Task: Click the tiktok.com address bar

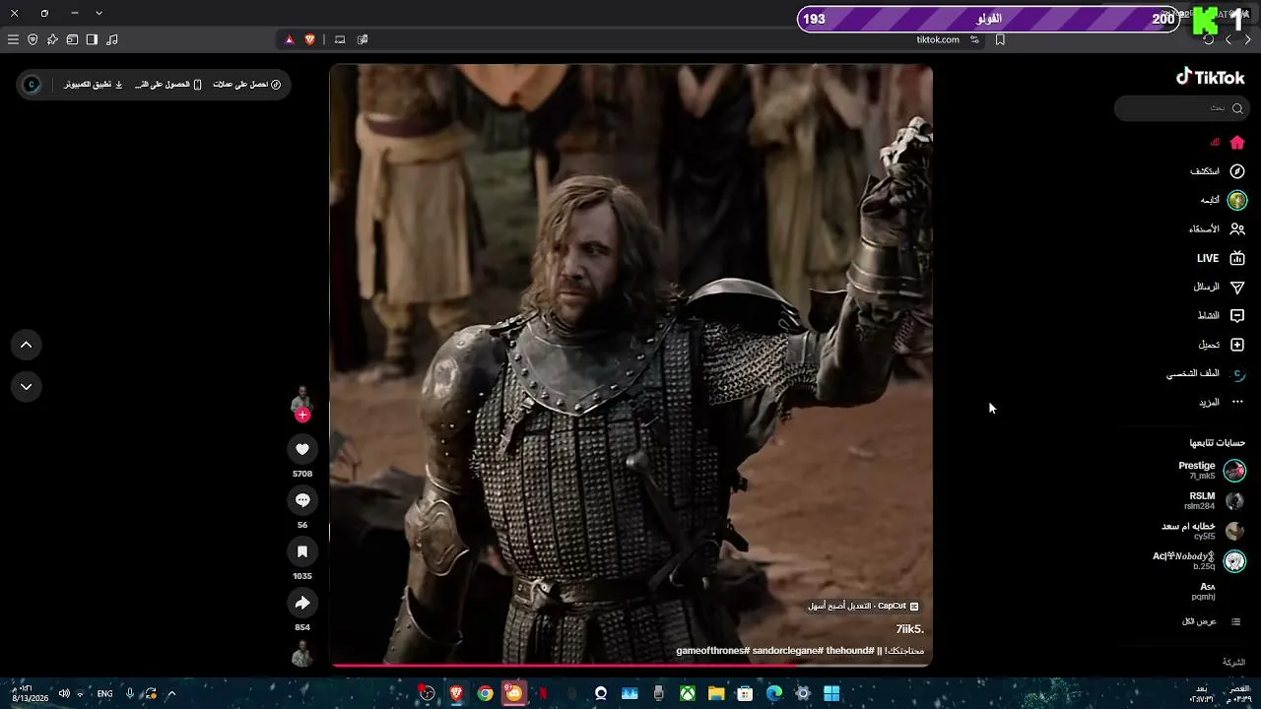Action: tap(938, 39)
